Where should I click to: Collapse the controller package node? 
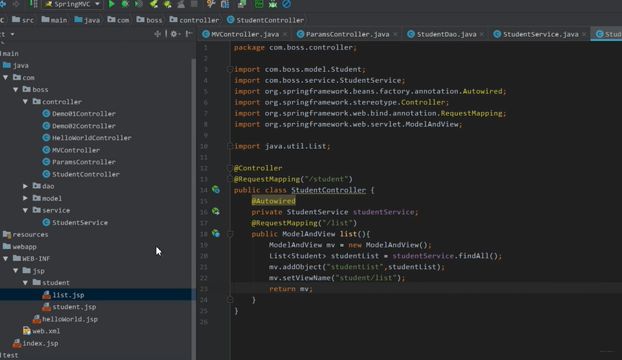click(25, 101)
